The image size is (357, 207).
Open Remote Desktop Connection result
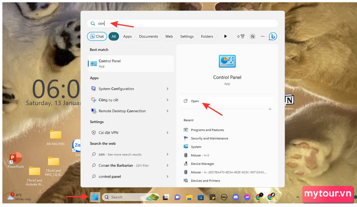(126, 111)
